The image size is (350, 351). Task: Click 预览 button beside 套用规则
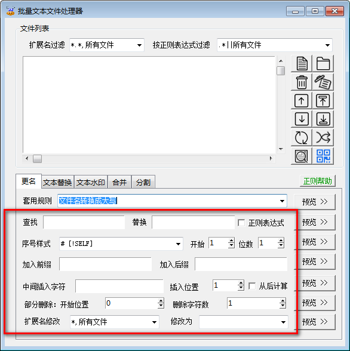pyautogui.click(x=315, y=202)
